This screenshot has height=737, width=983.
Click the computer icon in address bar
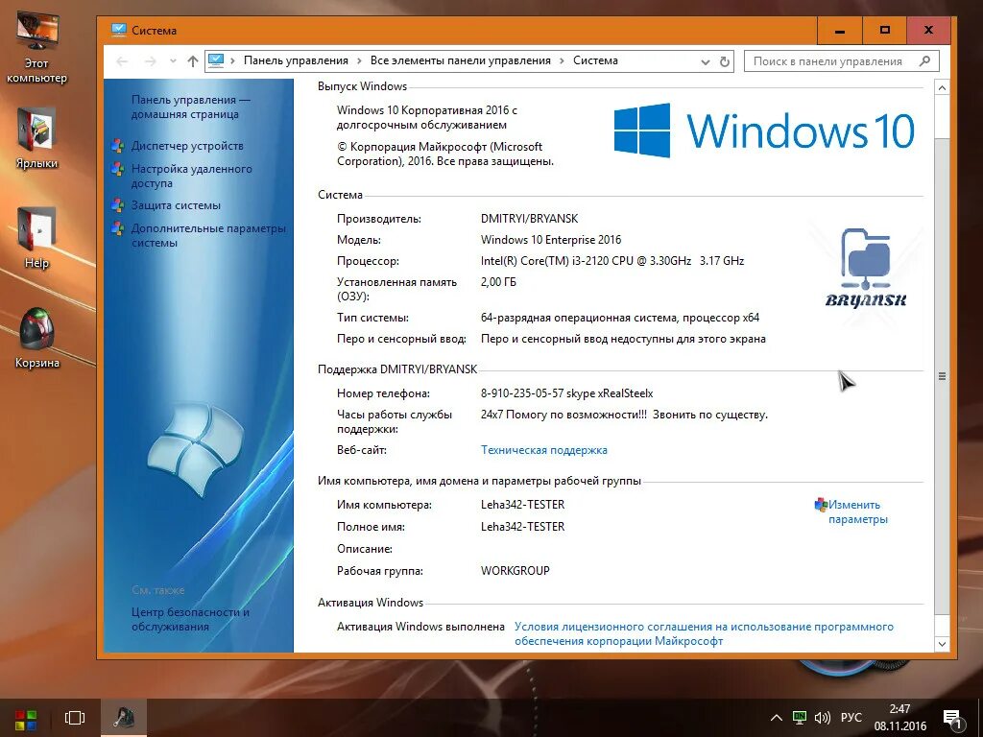point(216,60)
